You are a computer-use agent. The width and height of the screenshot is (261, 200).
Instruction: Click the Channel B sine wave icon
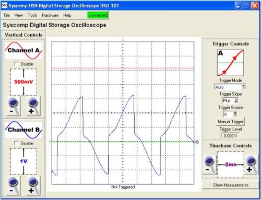[23, 130]
